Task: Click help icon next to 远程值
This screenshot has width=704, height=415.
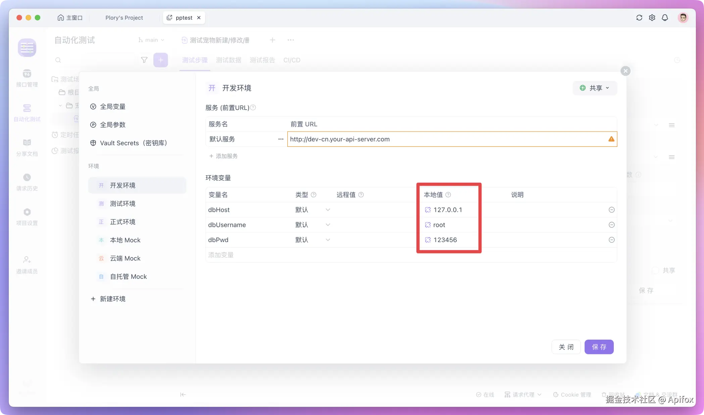Action: 361,195
